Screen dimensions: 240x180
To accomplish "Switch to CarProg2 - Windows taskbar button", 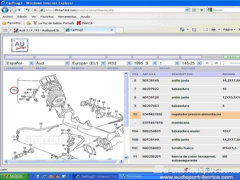I will click(95, 177).
